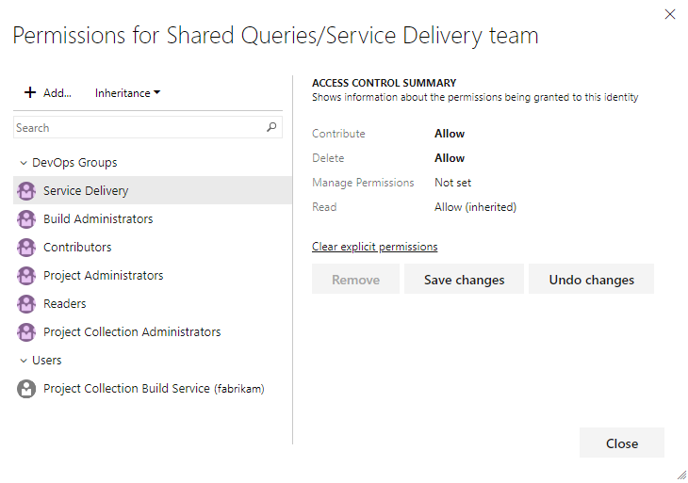Viewport: 688px width, 483px height.
Task: Collapse the Users section
Action: click(x=24, y=361)
